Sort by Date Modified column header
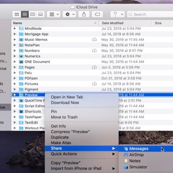 (x=125, y=23)
